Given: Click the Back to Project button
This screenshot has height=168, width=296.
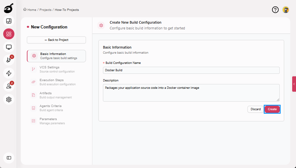Looking at the screenshot, I should pos(57,40).
